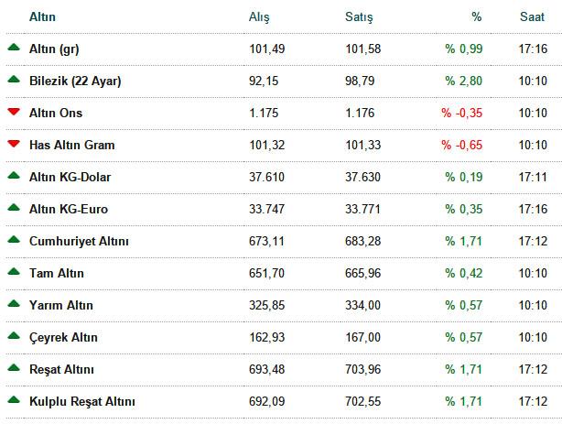
Task: Open the Yarım Altın link
Action: click(x=61, y=305)
